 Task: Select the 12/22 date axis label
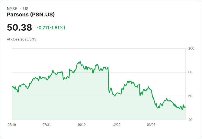[x=116, y=124]
